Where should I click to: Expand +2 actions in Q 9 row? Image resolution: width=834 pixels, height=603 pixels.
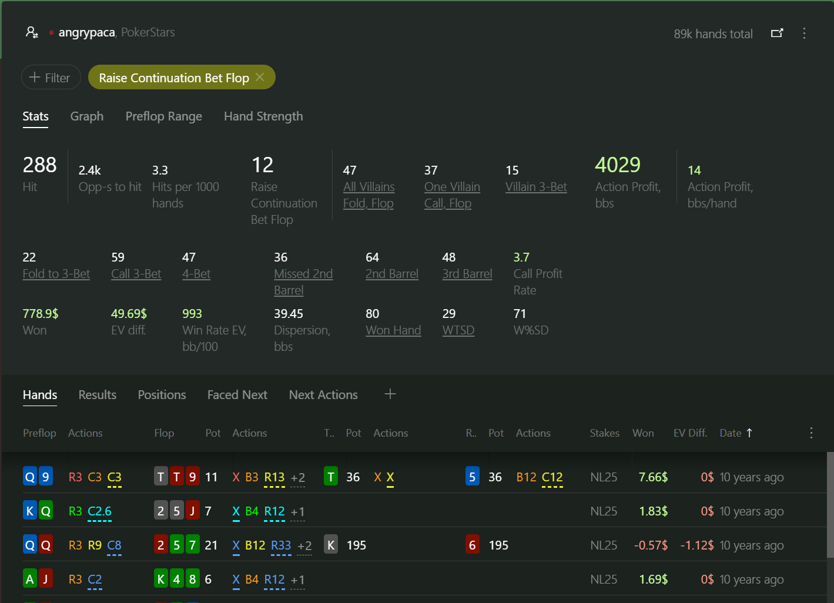[298, 478]
